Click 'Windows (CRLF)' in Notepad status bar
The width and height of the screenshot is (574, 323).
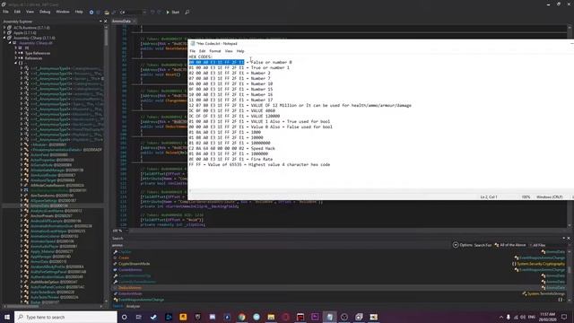pos(549,197)
